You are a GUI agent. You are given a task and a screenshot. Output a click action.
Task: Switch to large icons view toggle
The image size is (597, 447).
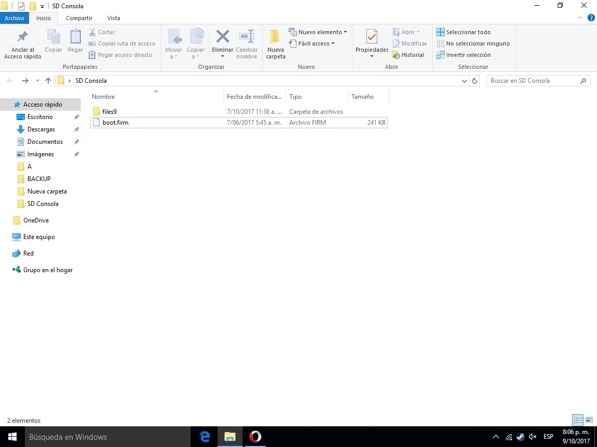[589, 420]
